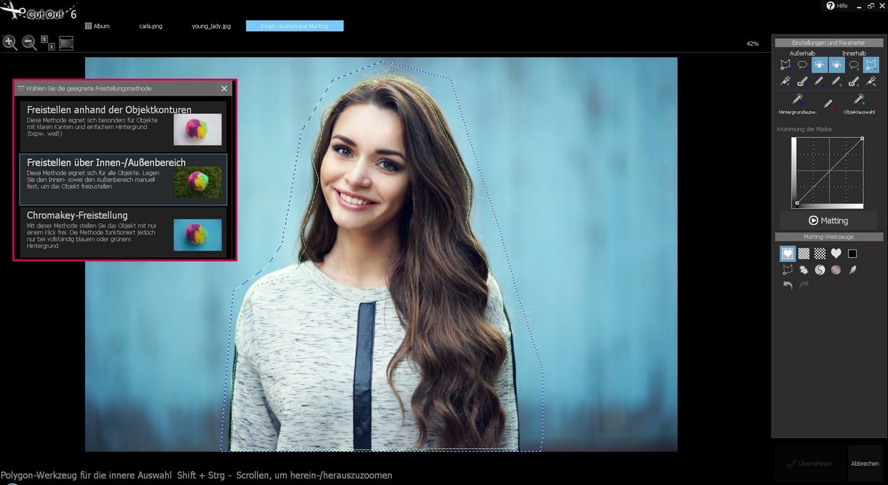Select the white heart preview icon
This screenshot has width=888, height=485.
click(x=836, y=253)
